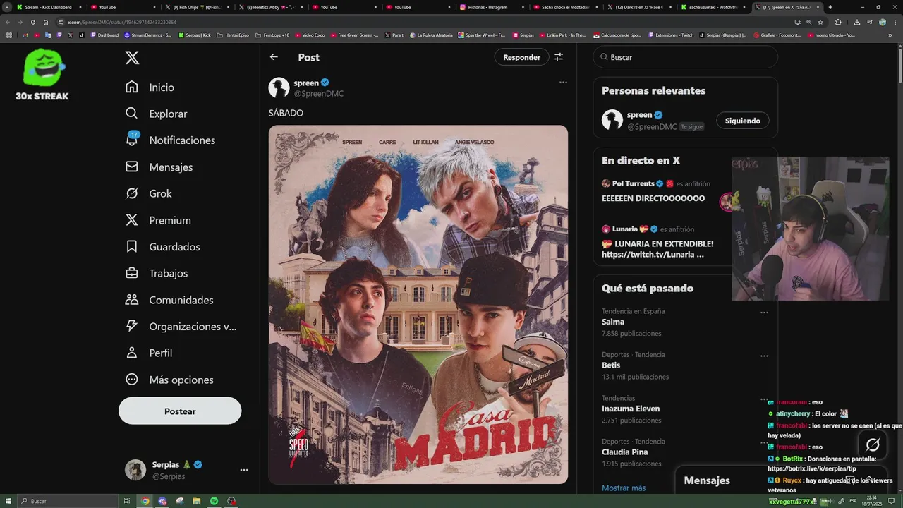Open Spotify from the taskbar
Image resolution: width=903 pixels, height=508 pixels.
click(214, 501)
